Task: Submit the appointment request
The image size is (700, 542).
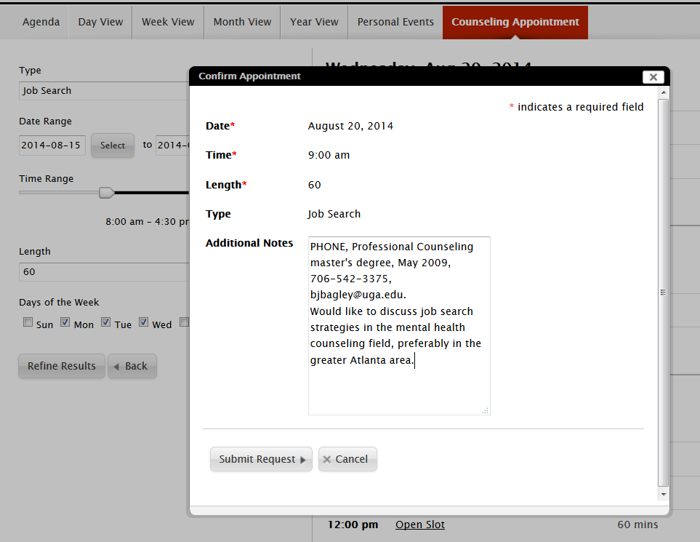Action: [261, 459]
